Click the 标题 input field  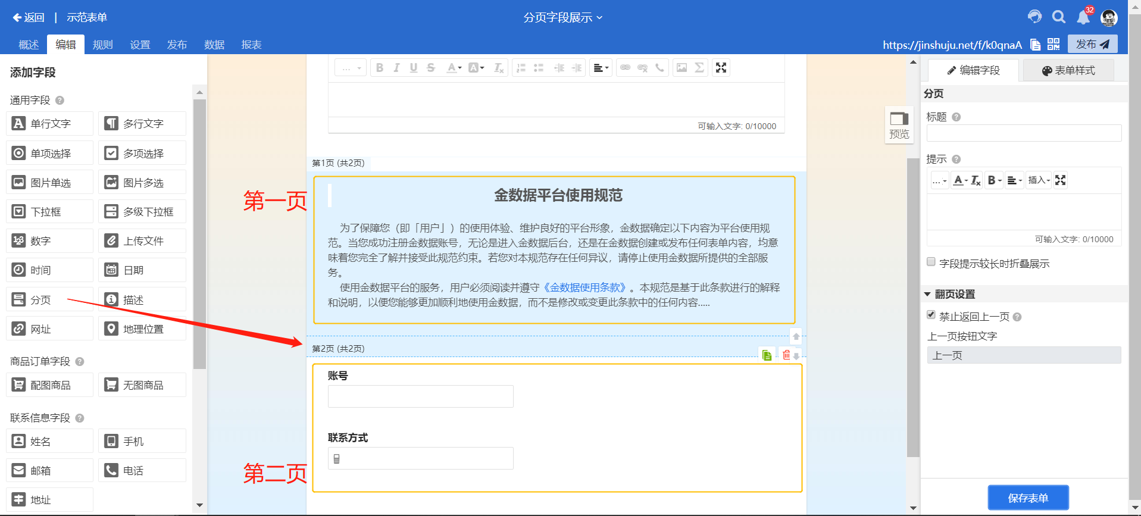point(1024,133)
